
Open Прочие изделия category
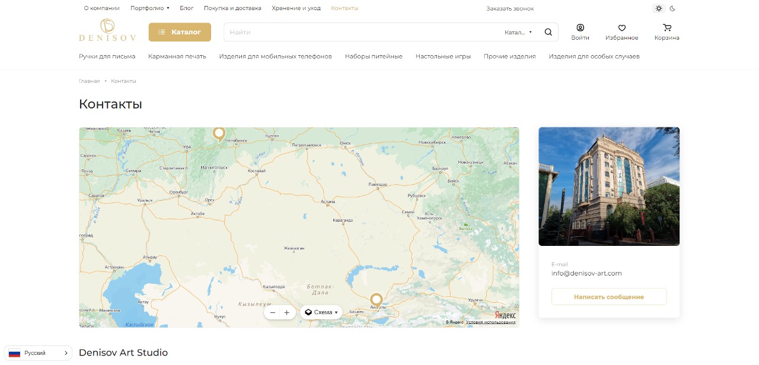[509, 56]
